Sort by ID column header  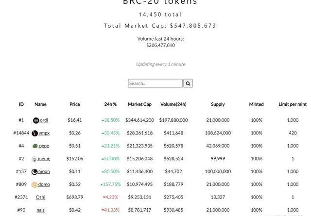21,104
